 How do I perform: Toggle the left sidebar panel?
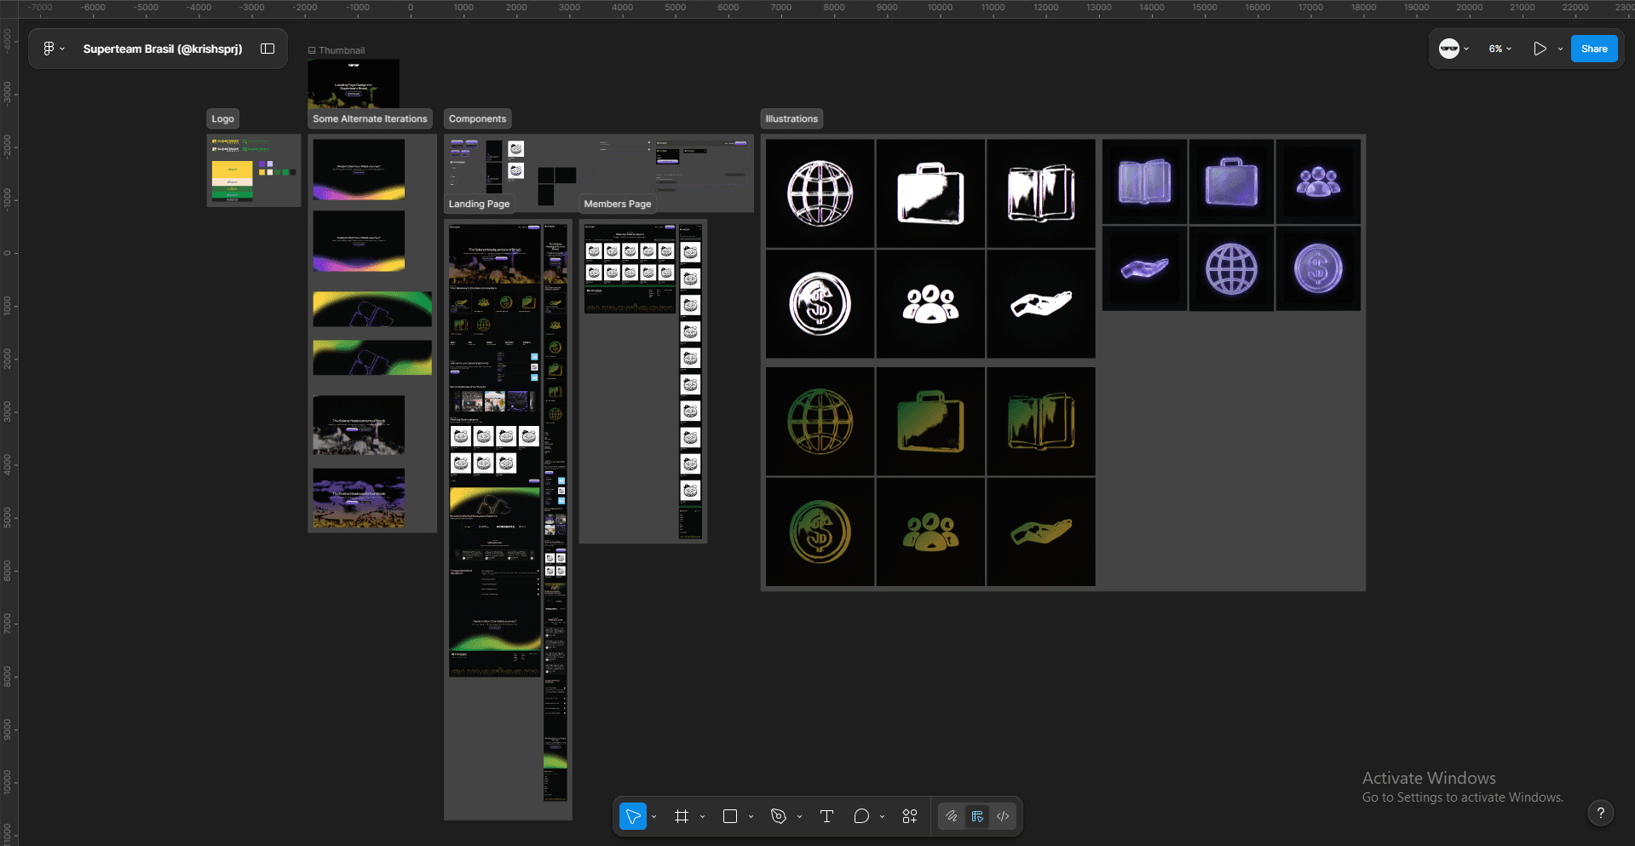[x=267, y=49]
